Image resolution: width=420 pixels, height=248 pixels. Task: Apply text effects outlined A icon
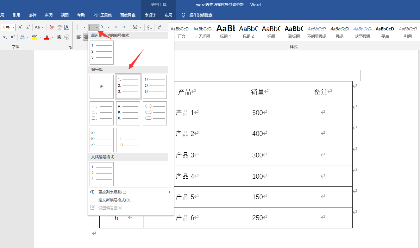click(22, 37)
